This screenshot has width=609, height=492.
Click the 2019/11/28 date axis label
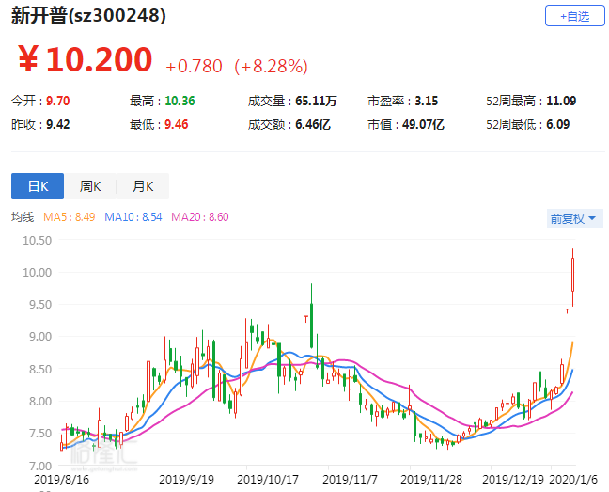pyautogui.click(x=431, y=480)
